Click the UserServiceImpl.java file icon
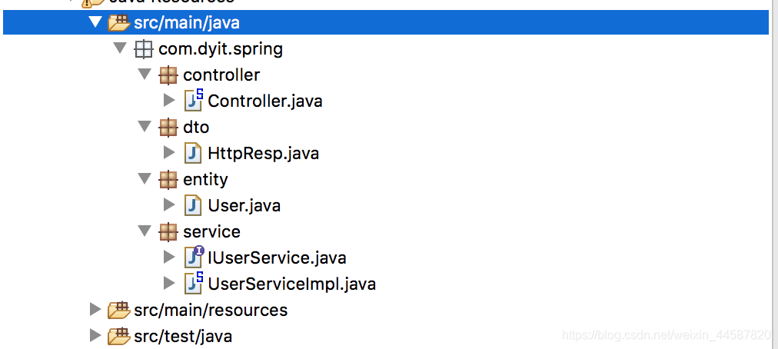The width and height of the screenshot is (778, 349). (x=194, y=283)
